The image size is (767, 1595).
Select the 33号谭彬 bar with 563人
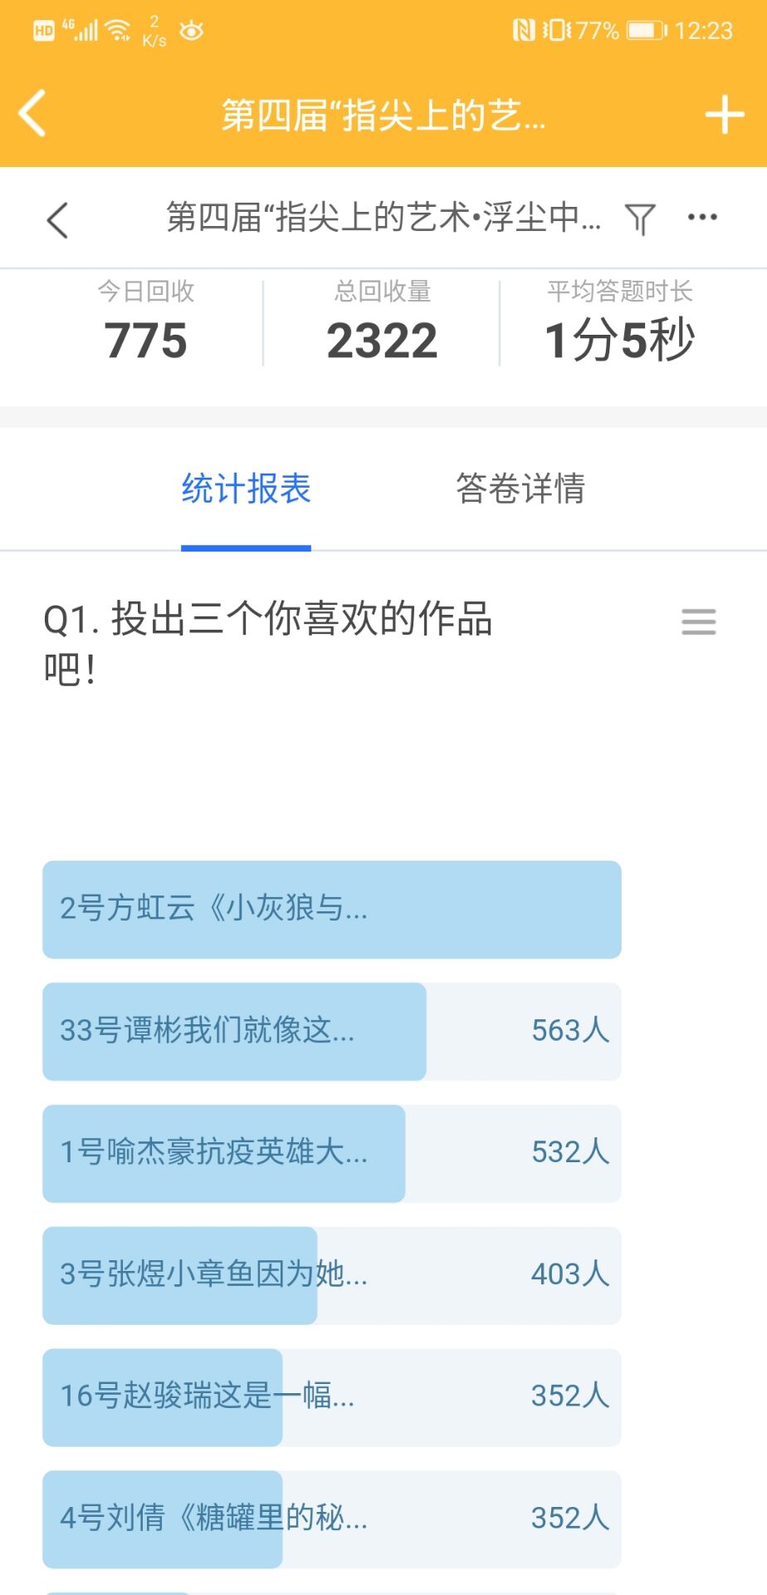coord(331,1031)
